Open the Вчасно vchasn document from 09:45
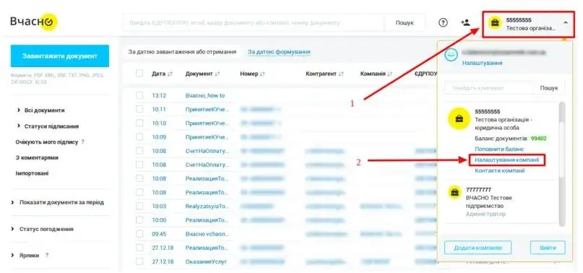This screenshot has height=273, width=583. [207, 234]
